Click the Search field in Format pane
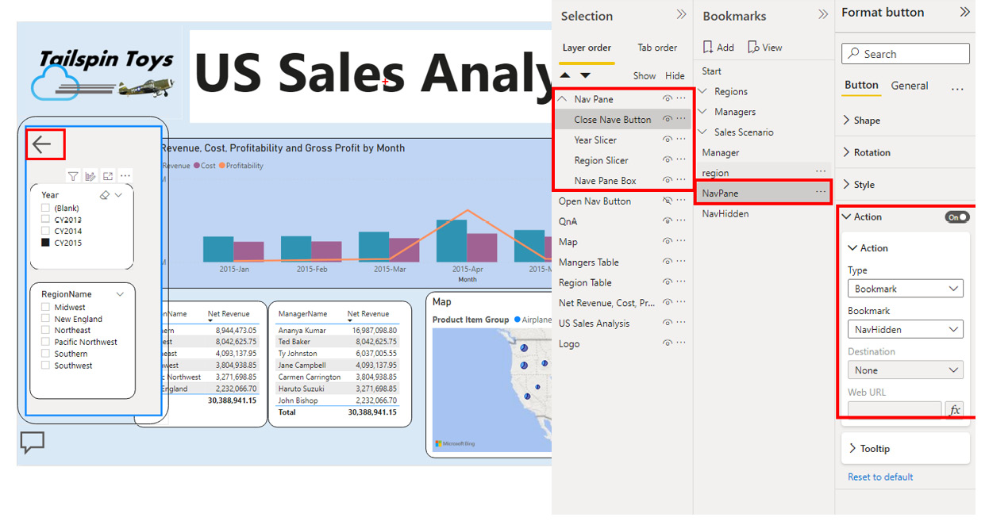 [x=905, y=54]
